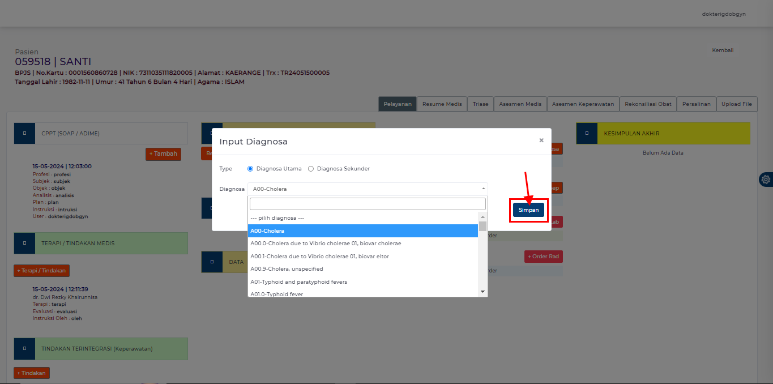Select the Diagnosa Sekunder radio button
Viewport: 773px width, 384px height.
311,169
